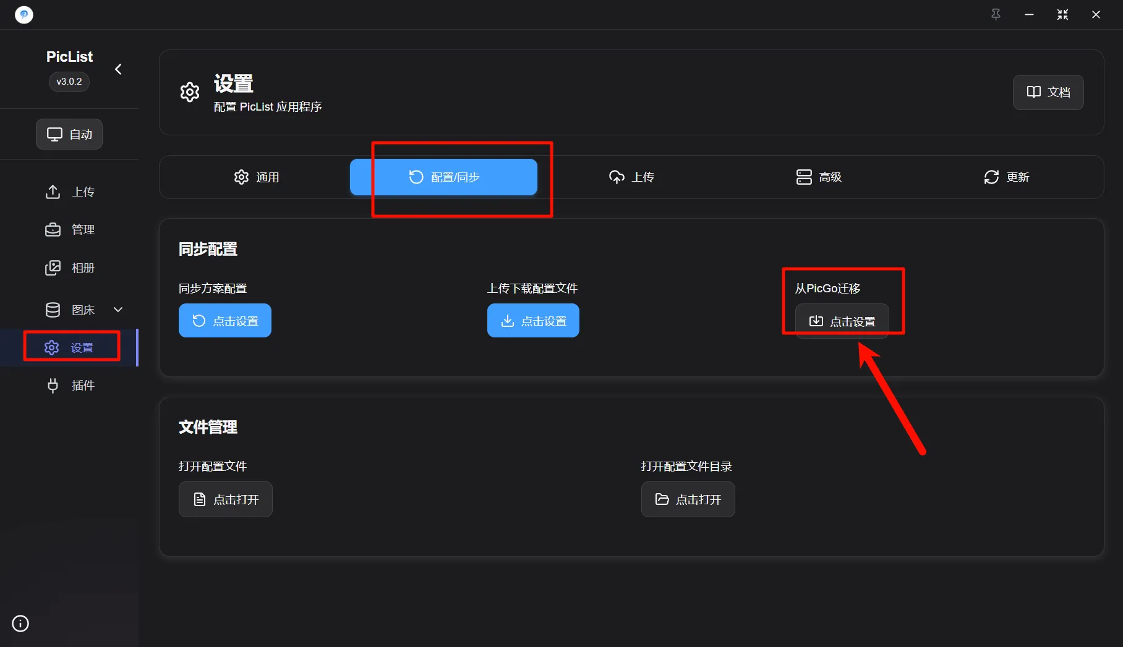Click the 同步方案配置 label
This screenshot has height=647, width=1123.
click(213, 289)
